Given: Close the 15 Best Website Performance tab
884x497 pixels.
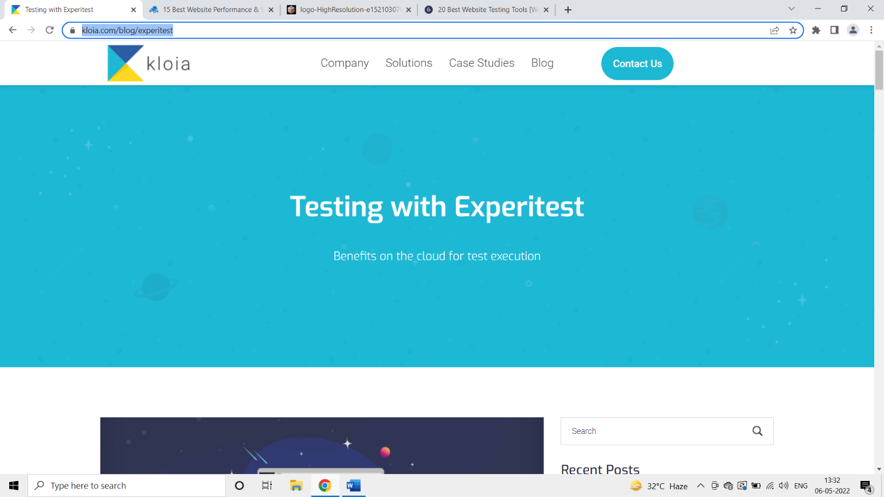Looking at the screenshot, I should tap(271, 10).
